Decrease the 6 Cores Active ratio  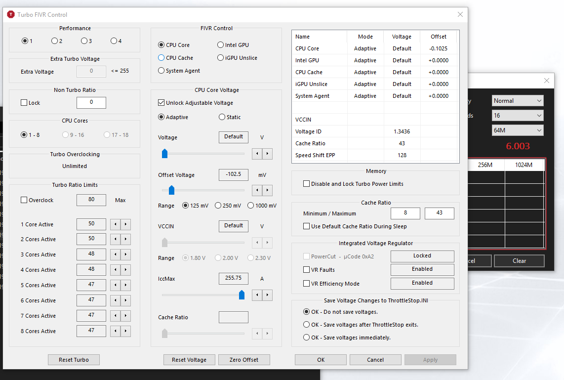pyautogui.click(x=115, y=300)
